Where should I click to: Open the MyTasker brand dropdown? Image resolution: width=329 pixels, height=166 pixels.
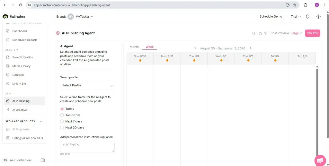pyautogui.click(x=84, y=17)
